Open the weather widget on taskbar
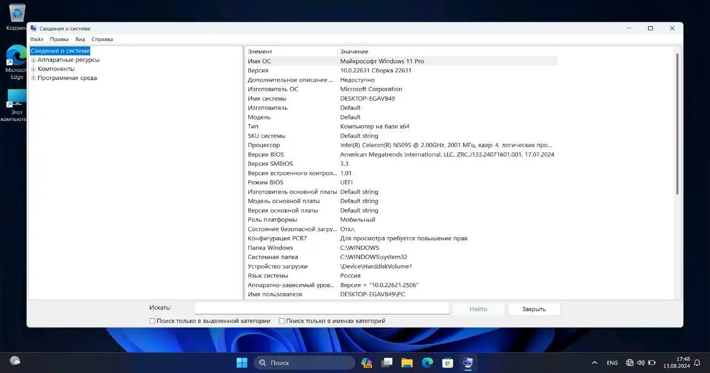710x373 pixels. 15,361
